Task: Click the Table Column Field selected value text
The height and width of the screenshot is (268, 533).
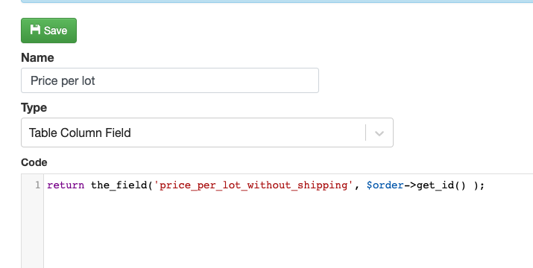Action: tap(80, 133)
